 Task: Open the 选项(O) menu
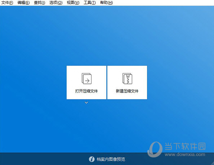pyautogui.click(x=56, y=3)
